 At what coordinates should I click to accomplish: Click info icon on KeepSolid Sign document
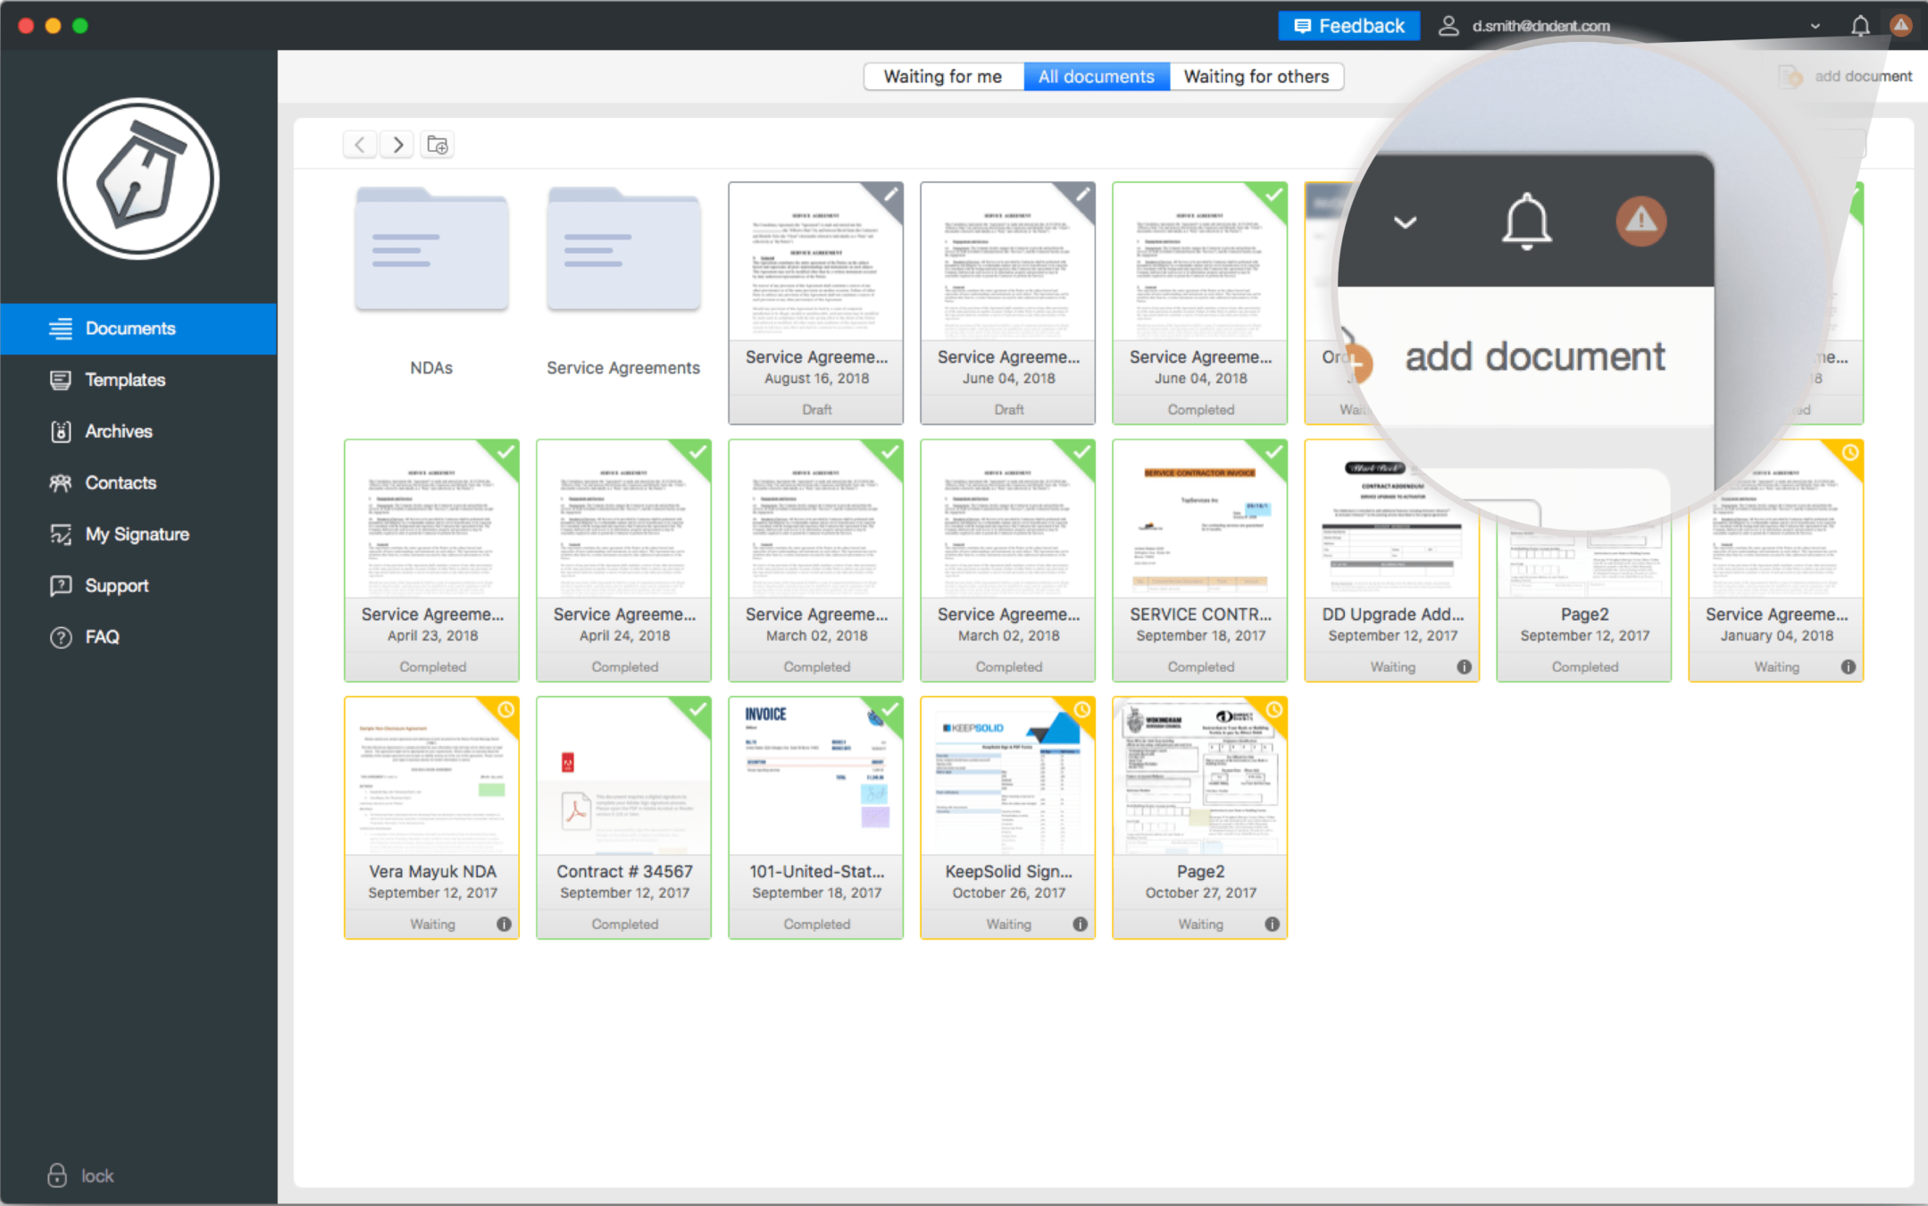1080,925
